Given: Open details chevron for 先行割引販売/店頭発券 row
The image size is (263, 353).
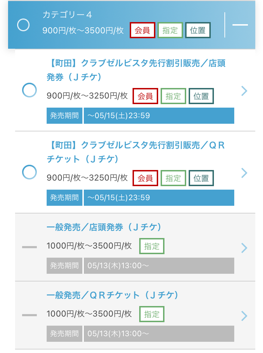Looking at the screenshot, I should coord(244,91).
